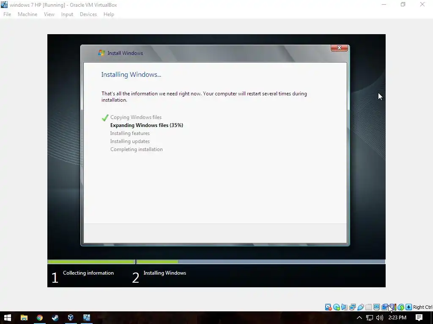Click the 'Copying Windows files' step
Screen dimensions: 433x324
click(136, 117)
